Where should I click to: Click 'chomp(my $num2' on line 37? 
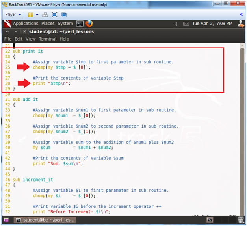pos(50,132)
